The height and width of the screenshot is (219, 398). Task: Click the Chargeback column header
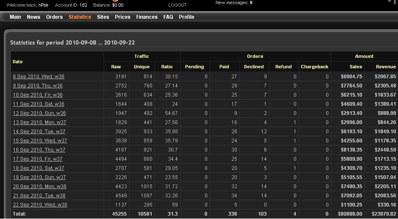click(314, 67)
